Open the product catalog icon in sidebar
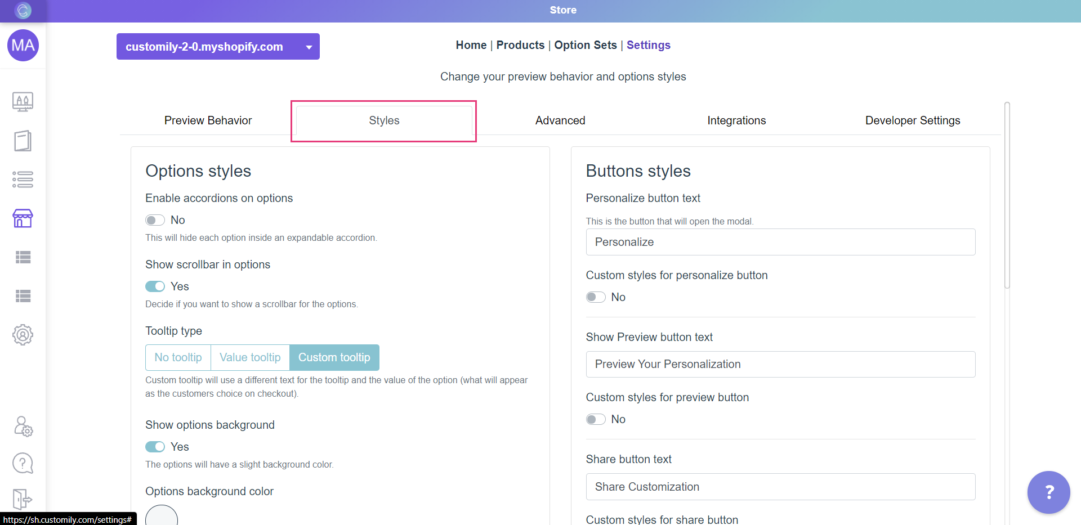This screenshot has width=1081, height=525. (x=23, y=141)
